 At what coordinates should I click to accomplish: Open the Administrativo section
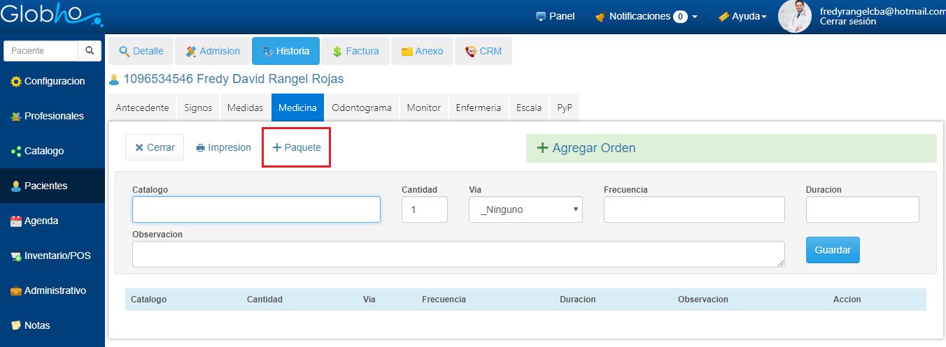click(52, 290)
